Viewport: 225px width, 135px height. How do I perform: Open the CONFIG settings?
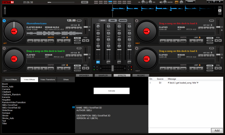(190, 2)
